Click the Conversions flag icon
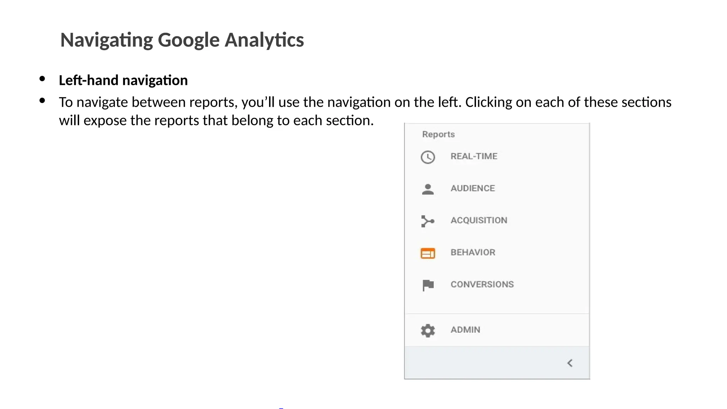 [x=428, y=285]
